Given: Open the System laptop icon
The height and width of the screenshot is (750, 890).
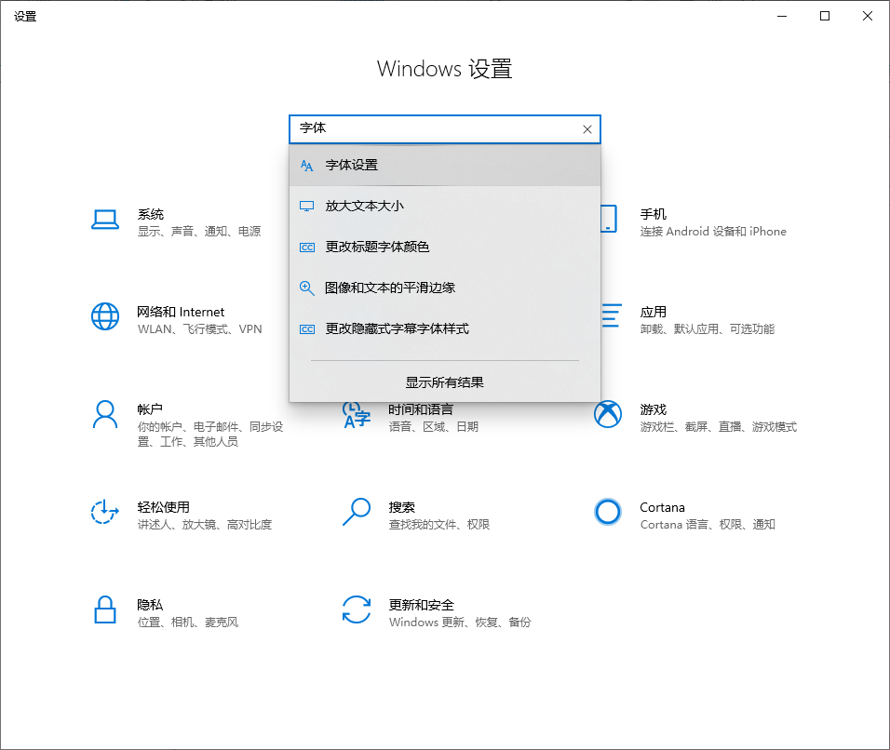Looking at the screenshot, I should [x=105, y=220].
